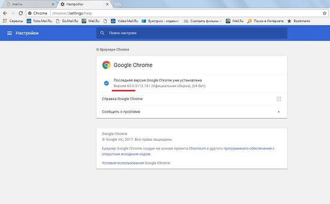The image size is (330, 204).
Task: Open a new tab with the new tab button
Action: pos(118,4)
